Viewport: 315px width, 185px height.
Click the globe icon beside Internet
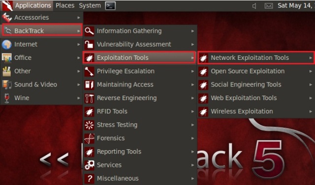(x=6, y=44)
